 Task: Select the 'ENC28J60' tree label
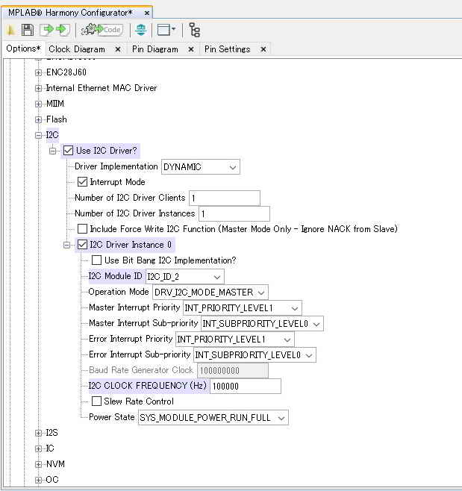tap(66, 72)
